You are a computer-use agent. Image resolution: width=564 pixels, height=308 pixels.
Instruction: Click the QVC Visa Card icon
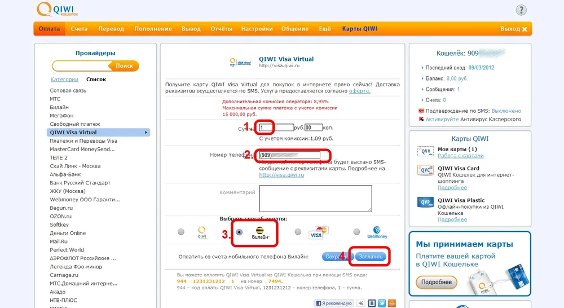[425, 170]
